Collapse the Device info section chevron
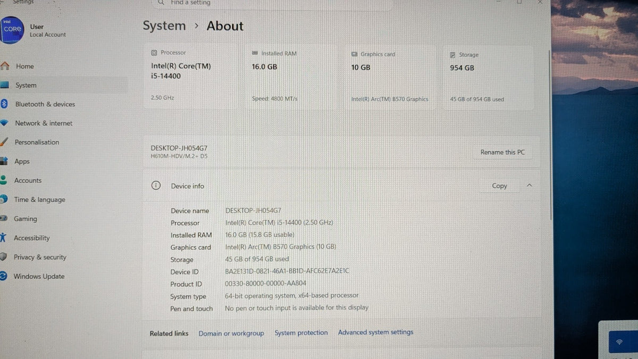Image resolution: width=638 pixels, height=359 pixels. [x=529, y=185]
